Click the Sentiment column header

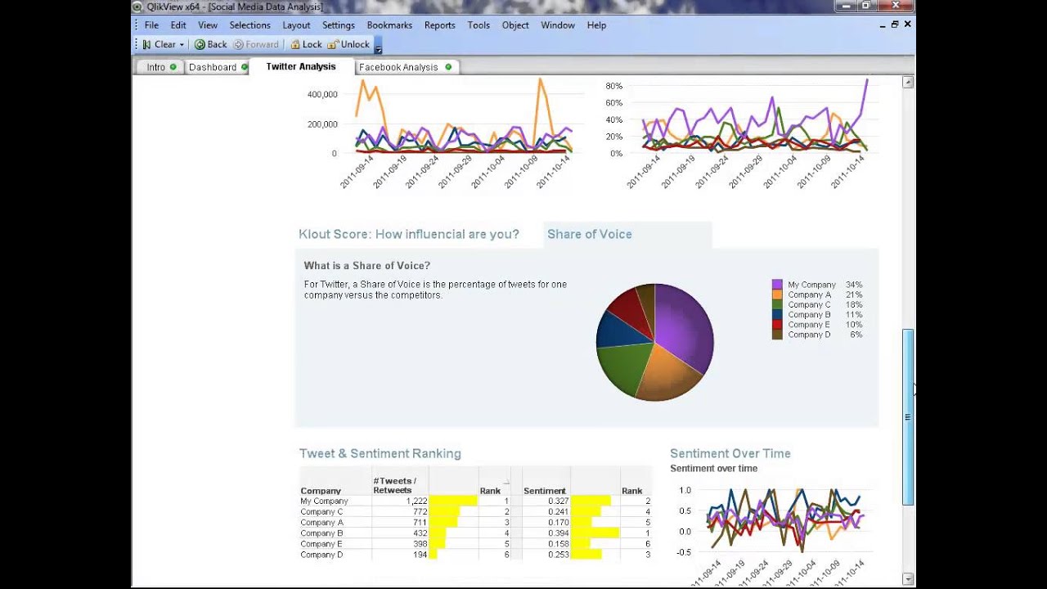point(544,491)
